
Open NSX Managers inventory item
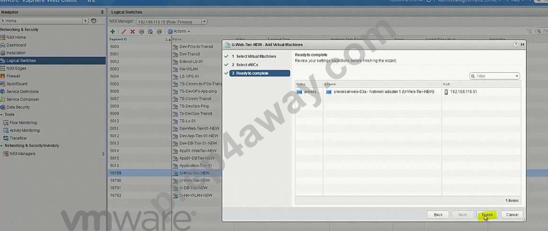click(22, 154)
